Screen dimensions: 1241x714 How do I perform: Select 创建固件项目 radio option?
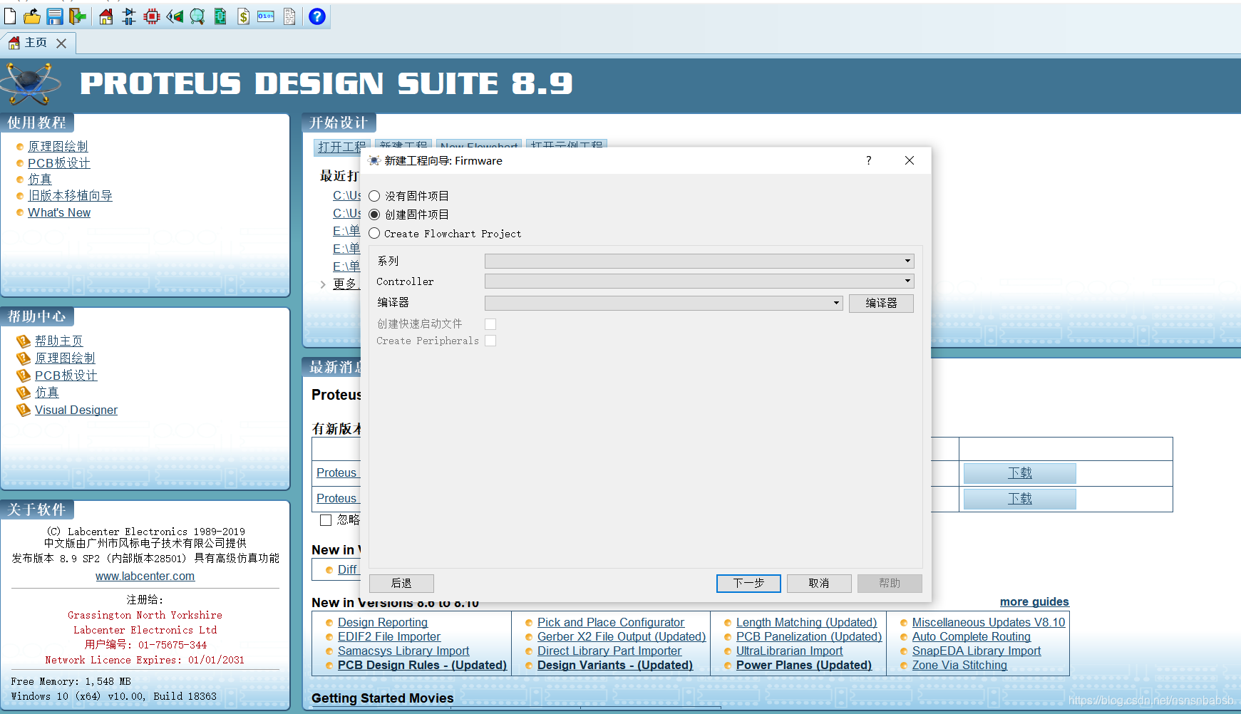[374, 214]
